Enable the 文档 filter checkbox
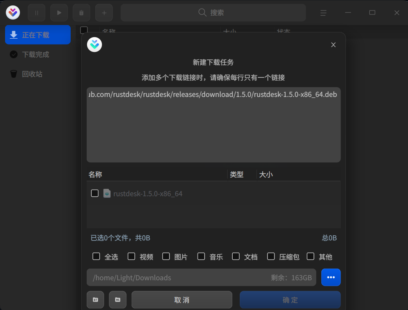408x310 pixels. tap(236, 256)
